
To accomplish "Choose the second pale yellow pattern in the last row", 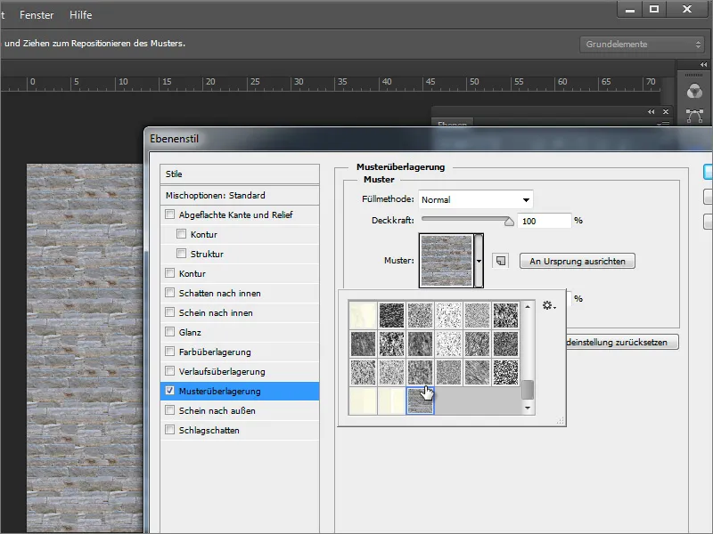I will click(x=391, y=400).
